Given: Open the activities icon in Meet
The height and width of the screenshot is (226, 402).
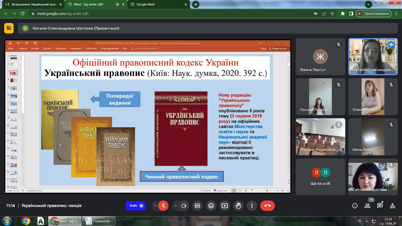Looking at the screenshot, I should point(392,206).
